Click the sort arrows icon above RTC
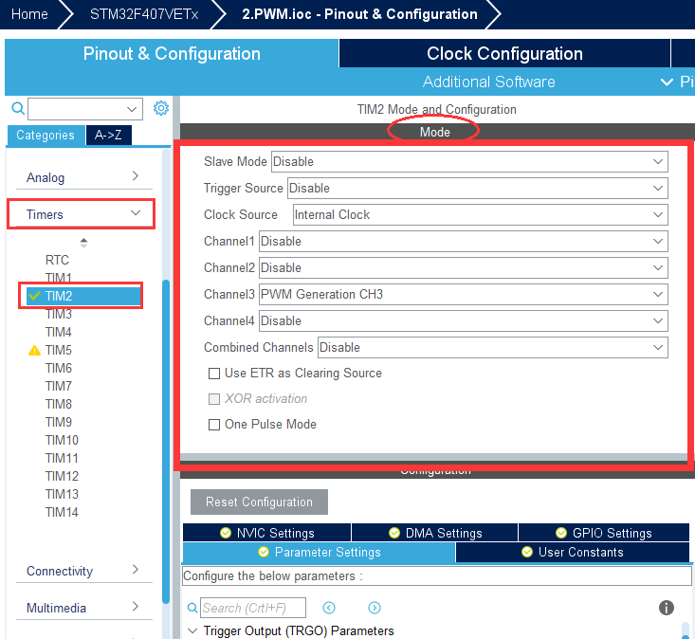The image size is (695, 639). click(x=83, y=243)
